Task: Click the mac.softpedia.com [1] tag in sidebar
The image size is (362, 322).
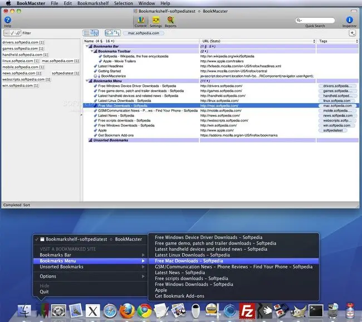Action: 61,61
